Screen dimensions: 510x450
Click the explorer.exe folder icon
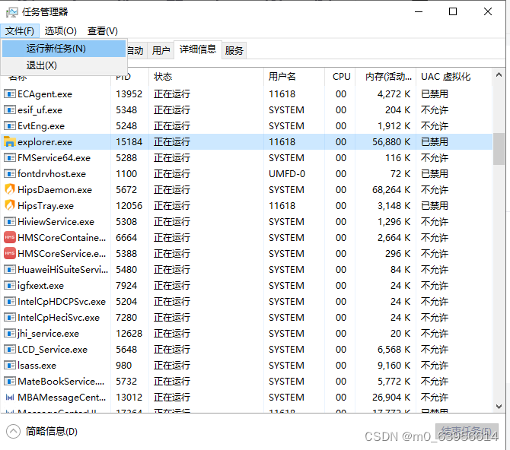[x=10, y=142]
